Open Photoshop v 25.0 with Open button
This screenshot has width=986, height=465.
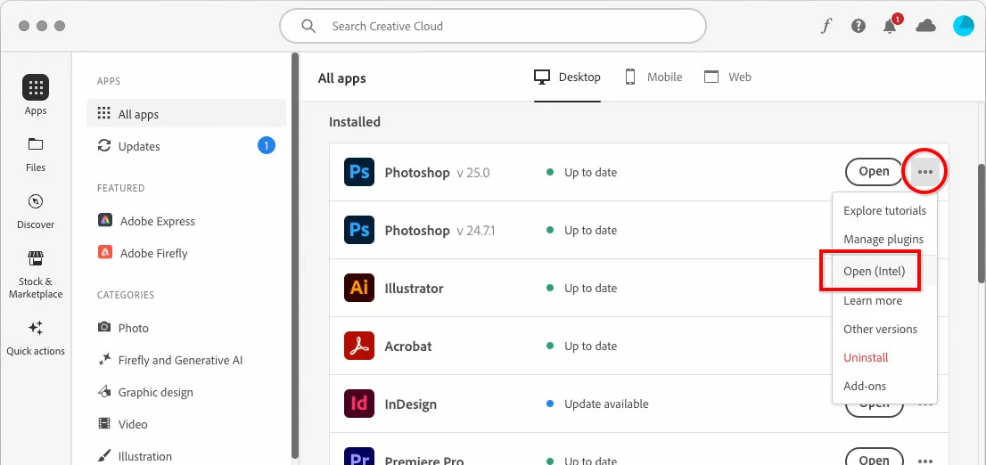[x=874, y=172]
